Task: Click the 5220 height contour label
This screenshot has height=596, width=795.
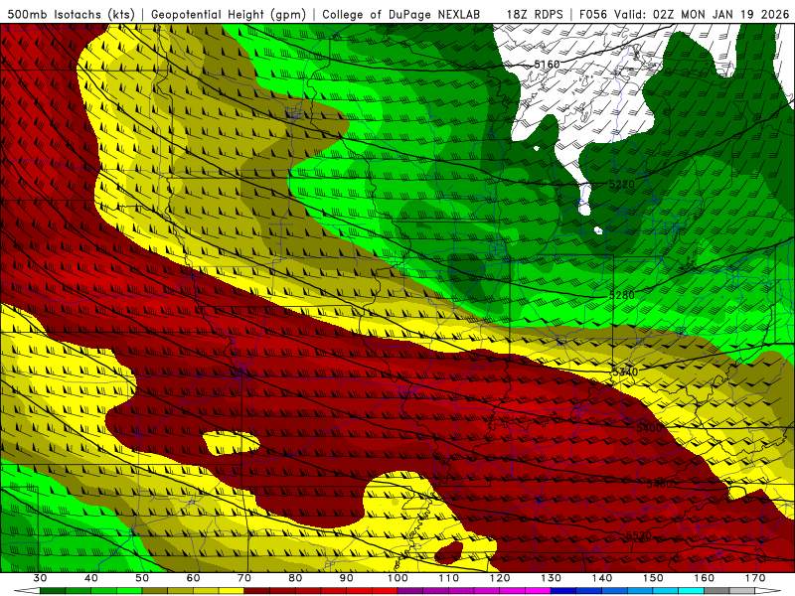Action: click(622, 184)
